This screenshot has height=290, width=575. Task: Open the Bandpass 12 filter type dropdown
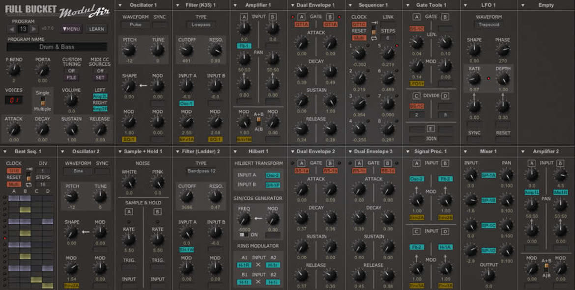tap(201, 171)
